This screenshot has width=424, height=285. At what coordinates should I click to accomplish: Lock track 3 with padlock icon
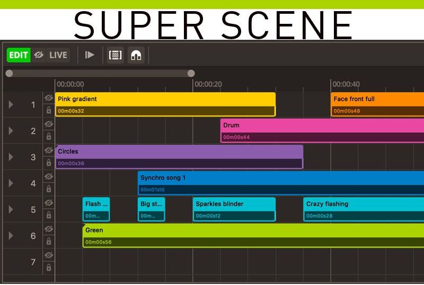click(x=49, y=163)
